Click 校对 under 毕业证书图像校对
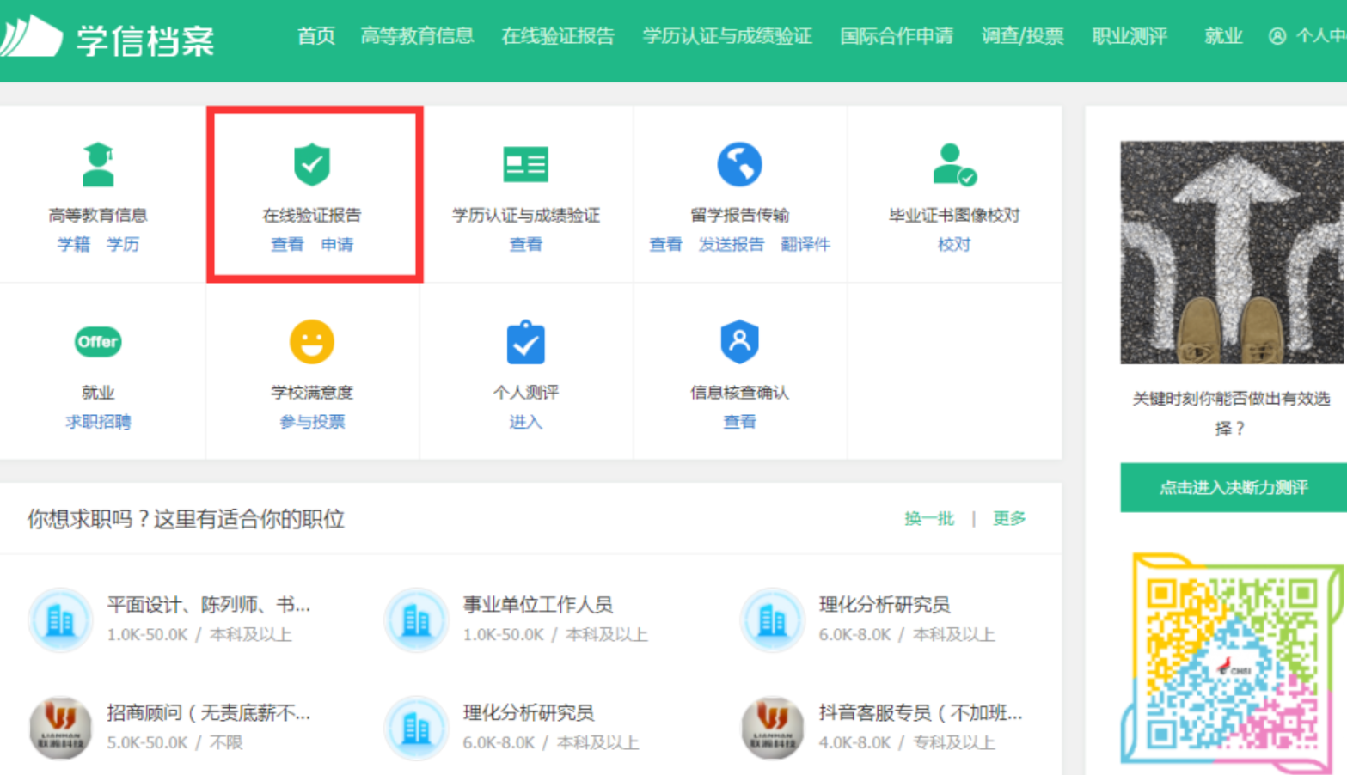1347x775 pixels. [954, 244]
